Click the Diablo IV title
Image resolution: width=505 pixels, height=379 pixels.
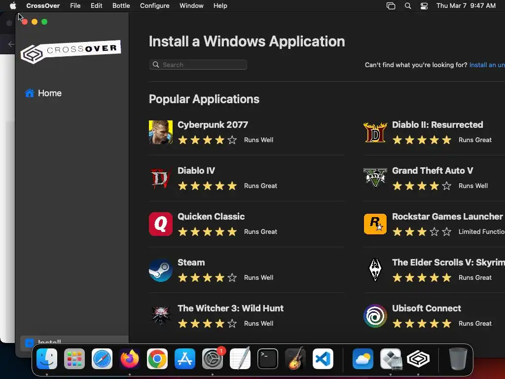[196, 170]
